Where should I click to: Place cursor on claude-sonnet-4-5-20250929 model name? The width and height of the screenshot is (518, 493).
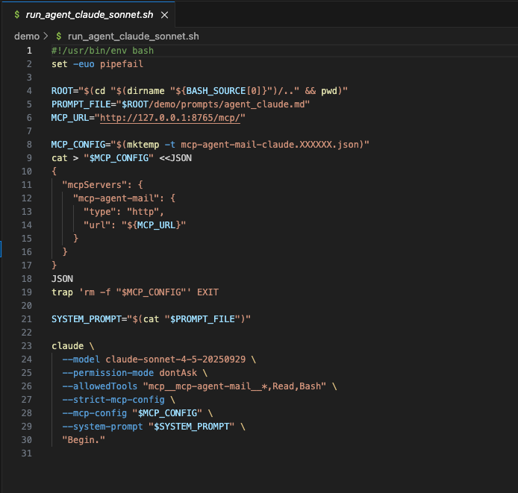pos(175,359)
